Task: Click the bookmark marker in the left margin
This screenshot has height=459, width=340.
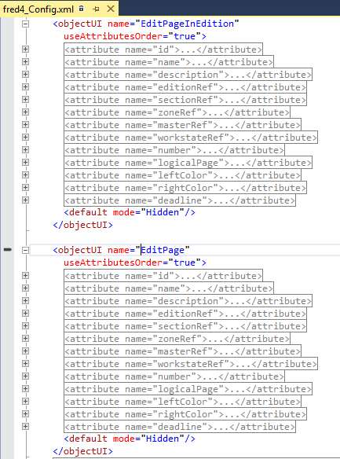Action: pos(8,249)
